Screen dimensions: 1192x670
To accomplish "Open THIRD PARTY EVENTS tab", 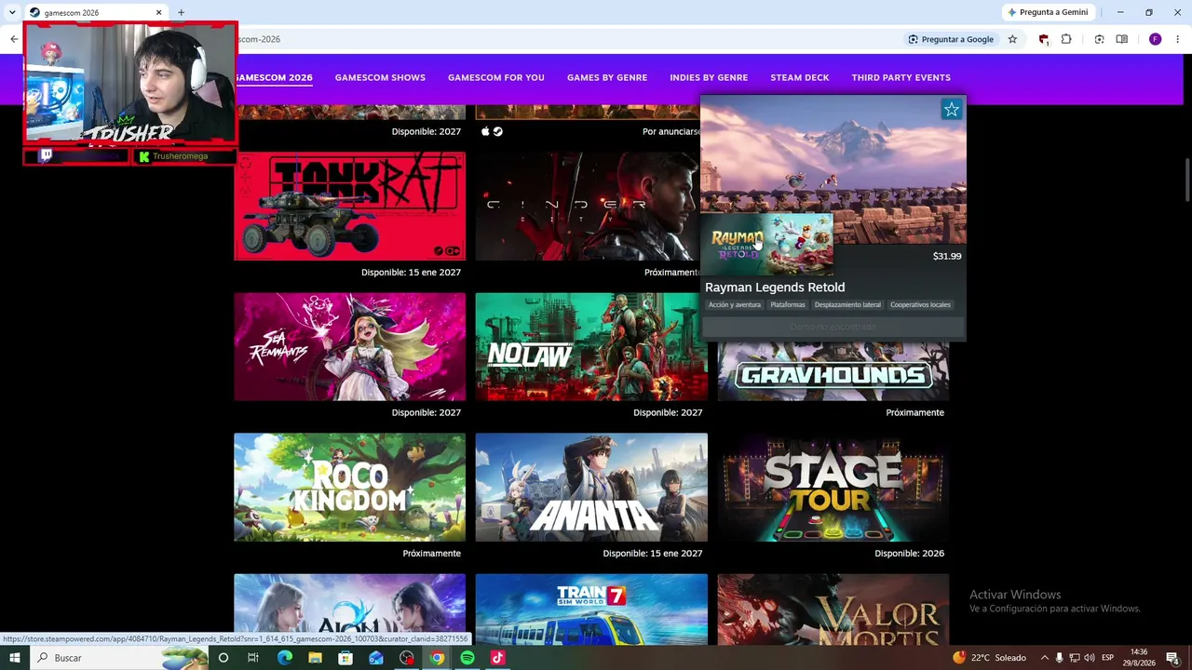I will tap(901, 77).
